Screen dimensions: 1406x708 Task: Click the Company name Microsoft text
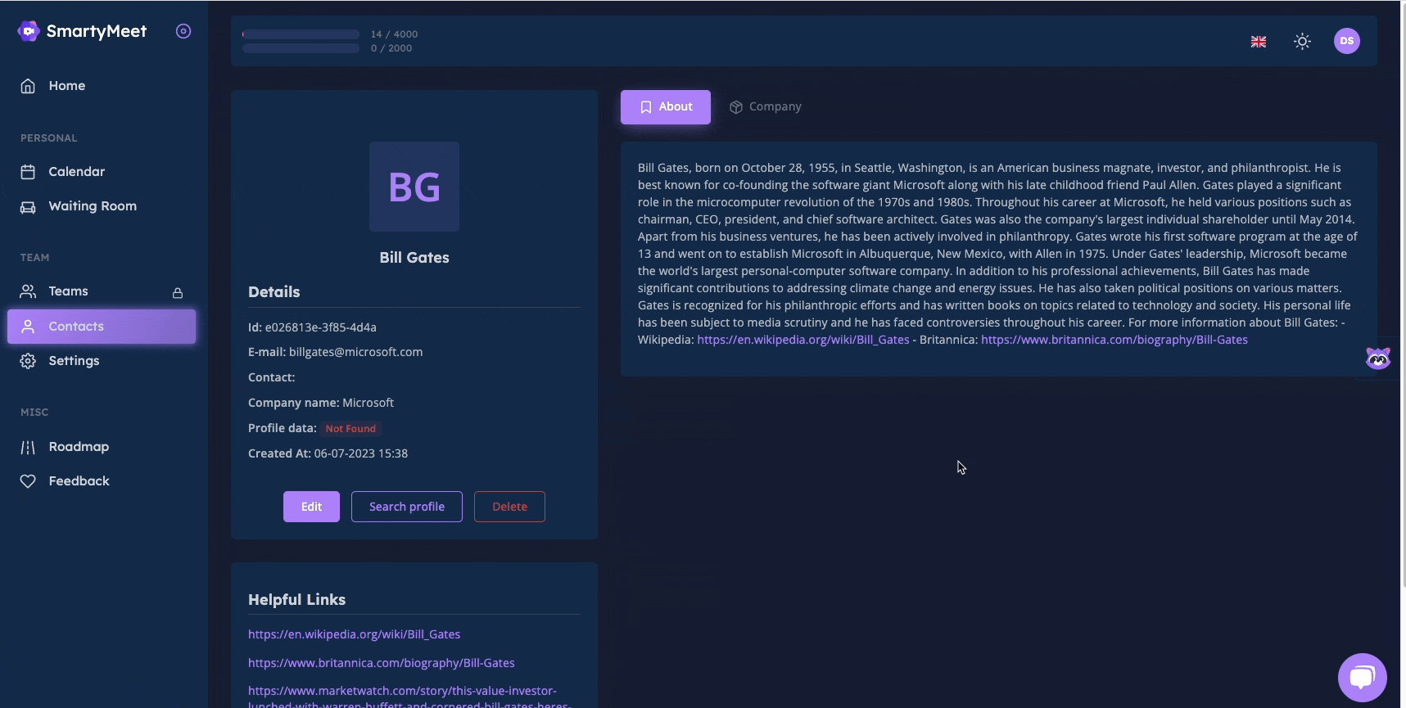[x=321, y=403]
